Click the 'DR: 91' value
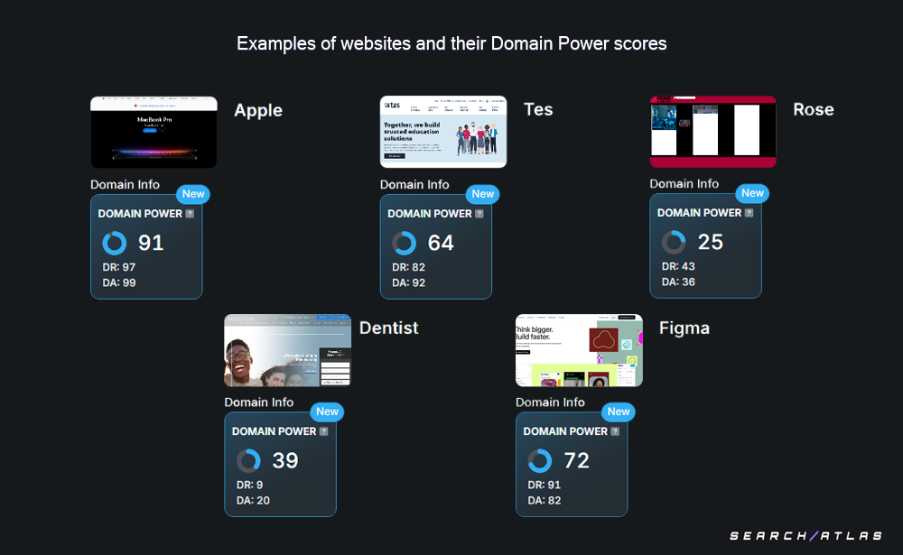The image size is (903, 555). pos(545,485)
